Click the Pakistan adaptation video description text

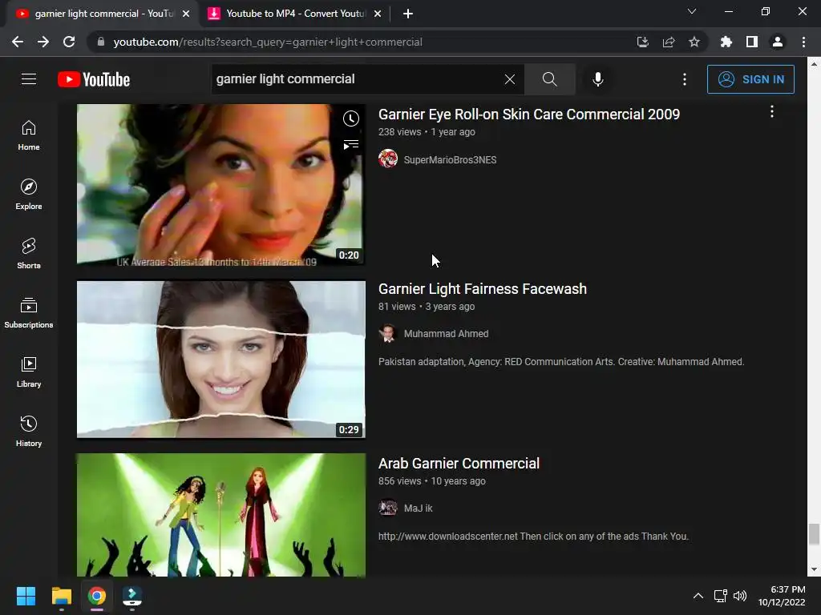click(561, 362)
